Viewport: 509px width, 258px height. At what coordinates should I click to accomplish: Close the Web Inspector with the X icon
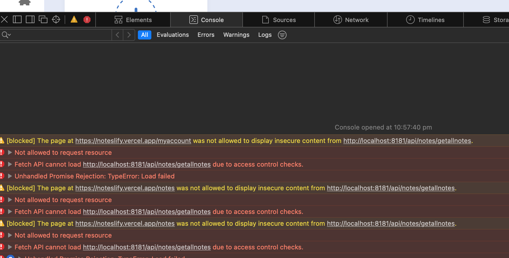4,19
